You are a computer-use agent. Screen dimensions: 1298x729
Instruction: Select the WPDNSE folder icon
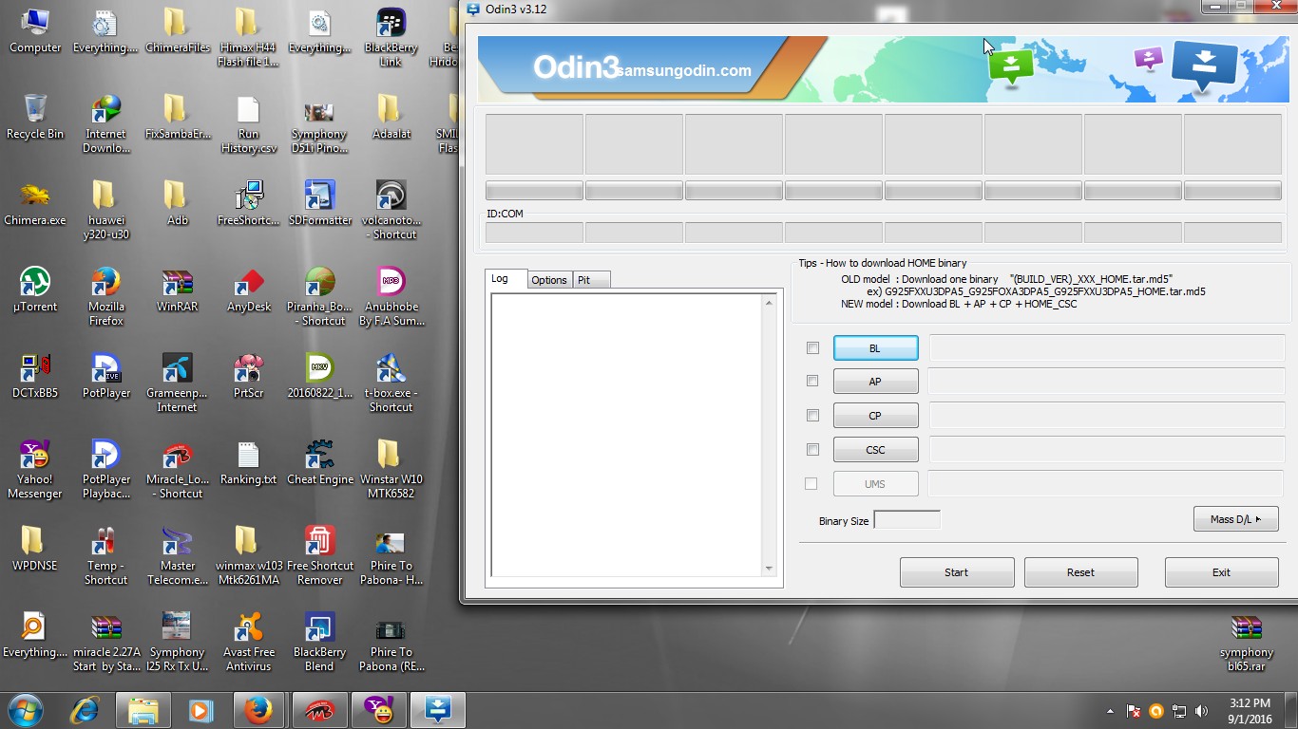[x=35, y=548]
